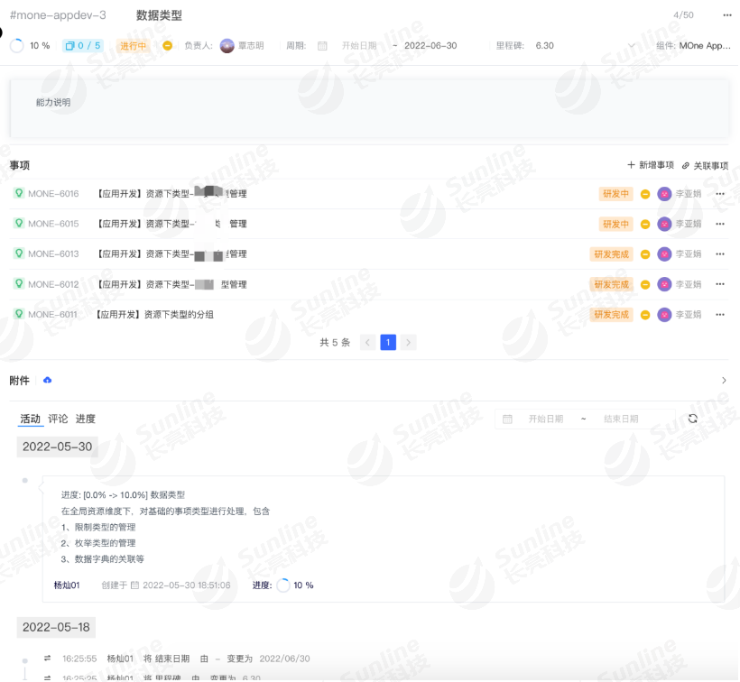Click the date heading 2022-05-30
Viewport: 740px width, 682px height.
tap(57, 447)
